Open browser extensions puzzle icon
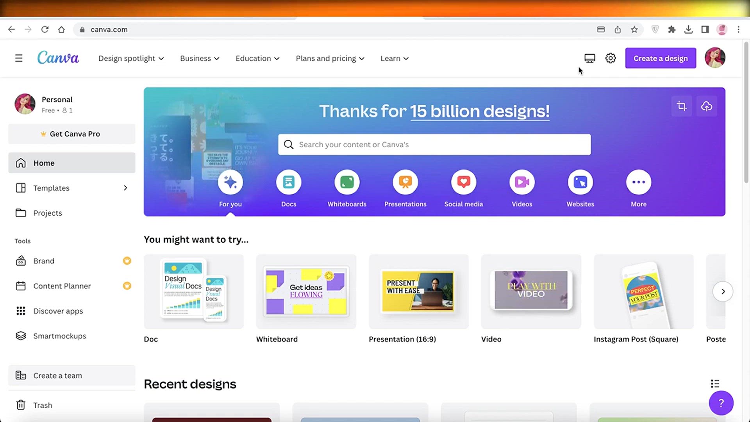 tap(672, 29)
